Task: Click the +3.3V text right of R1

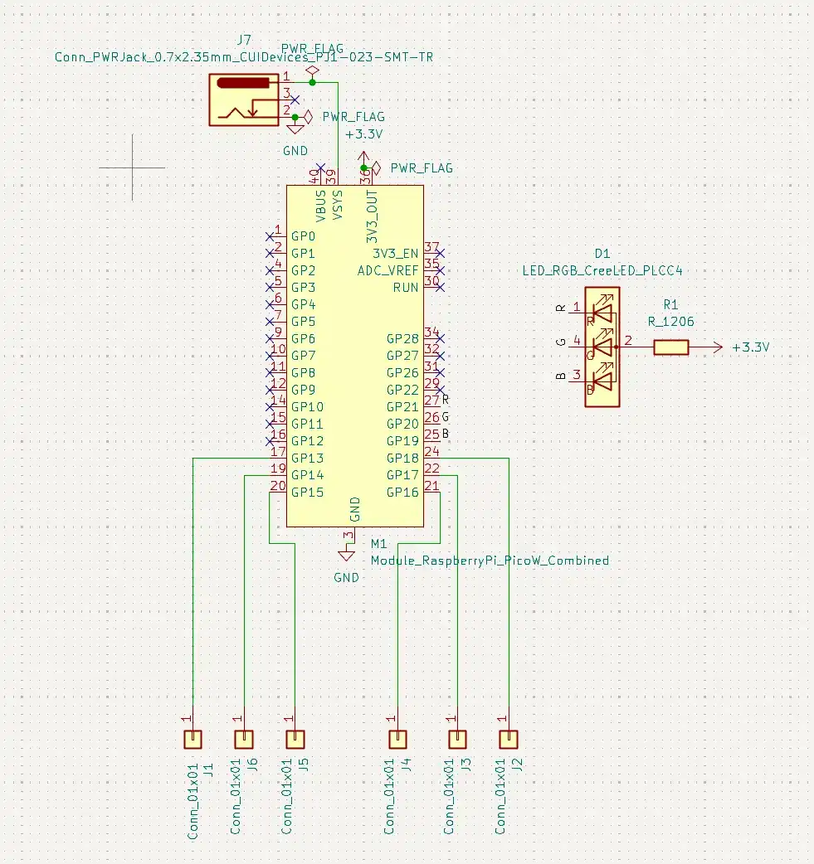Action: 751,347
